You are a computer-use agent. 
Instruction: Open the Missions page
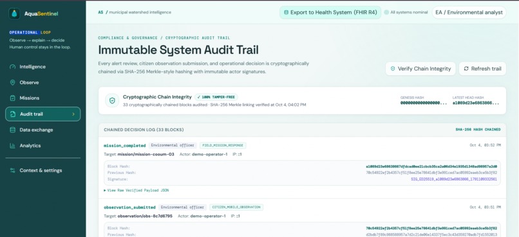[42, 98]
